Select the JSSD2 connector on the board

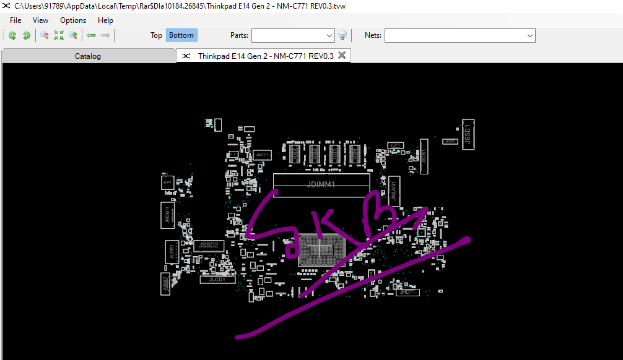coord(209,246)
